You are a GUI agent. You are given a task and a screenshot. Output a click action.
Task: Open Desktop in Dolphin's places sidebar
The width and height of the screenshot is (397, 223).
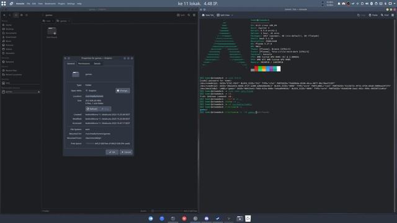point(20,29)
